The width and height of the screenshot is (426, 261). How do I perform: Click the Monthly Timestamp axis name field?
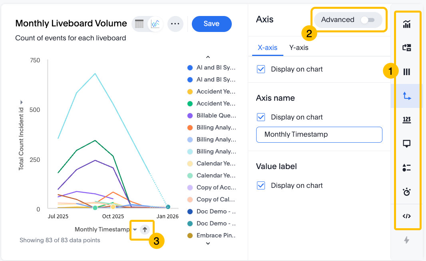click(319, 135)
